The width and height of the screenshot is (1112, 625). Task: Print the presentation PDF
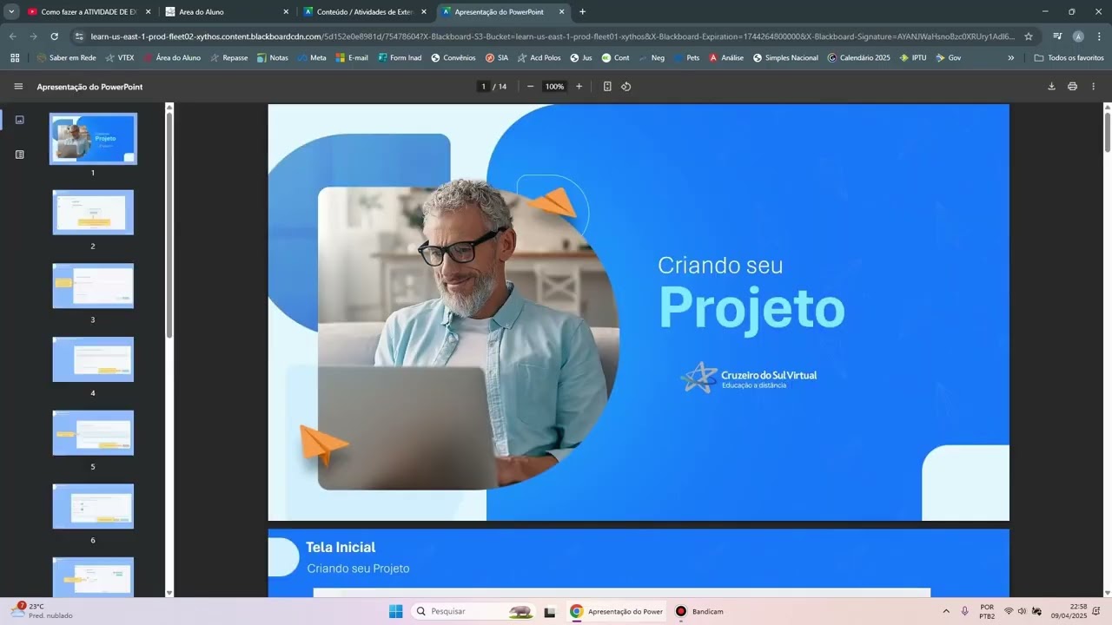click(1072, 87)
